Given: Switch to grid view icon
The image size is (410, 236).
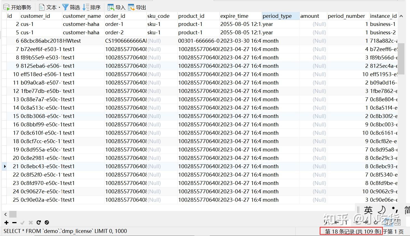Looking at the screenshot, I should click(x=389, y=222).
